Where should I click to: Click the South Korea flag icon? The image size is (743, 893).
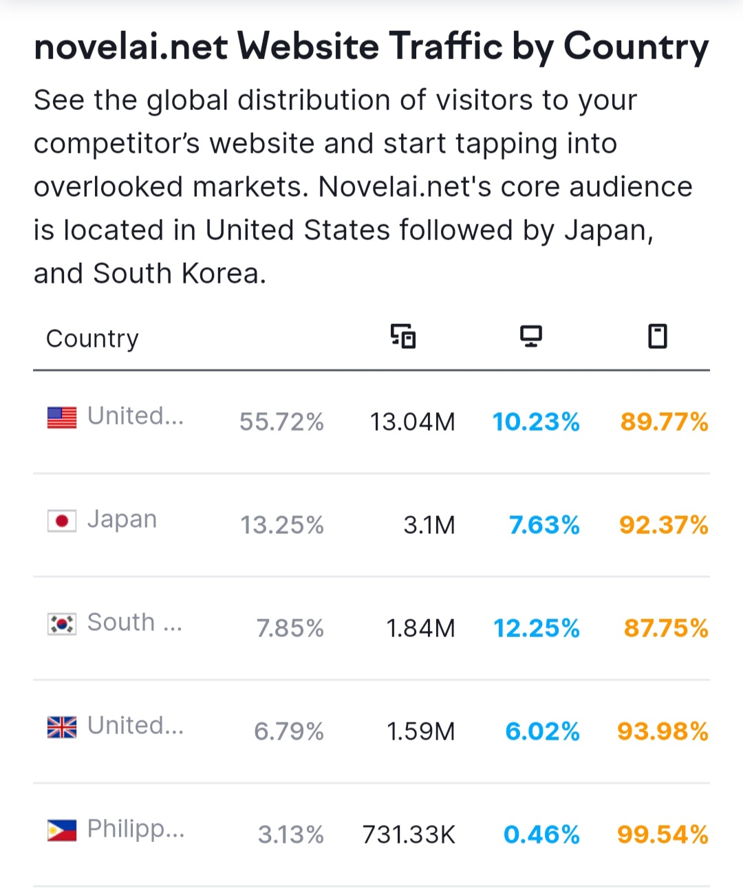(x=62, y=624)
